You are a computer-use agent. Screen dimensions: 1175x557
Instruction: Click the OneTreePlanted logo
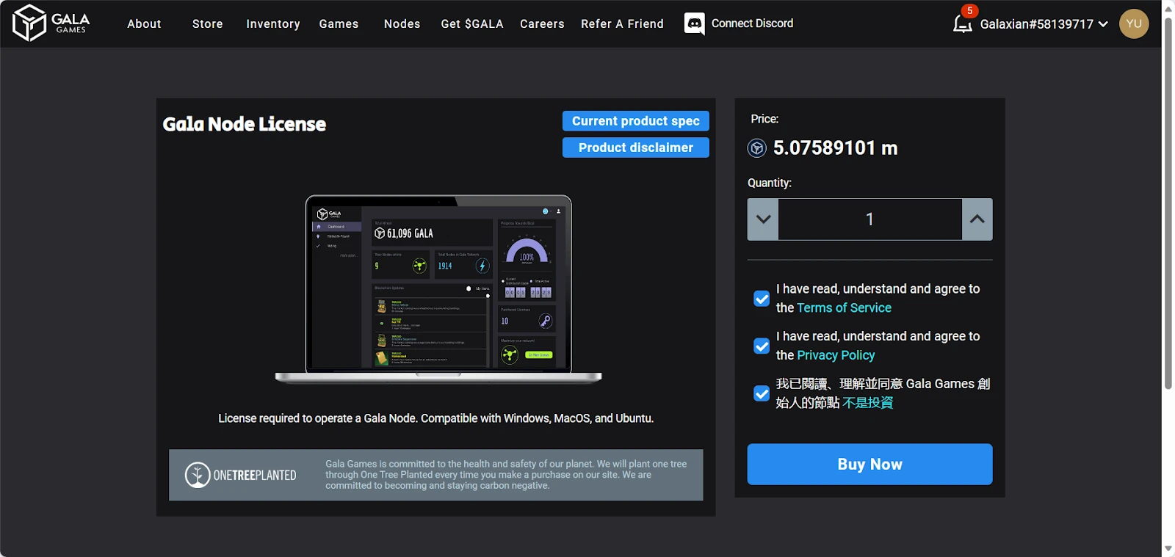click(x=241, y=475)
